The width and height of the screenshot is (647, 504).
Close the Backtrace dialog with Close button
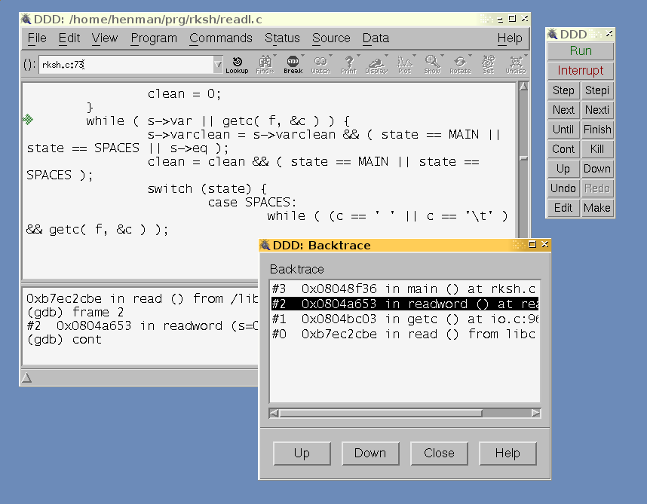(x=439, y=454)
